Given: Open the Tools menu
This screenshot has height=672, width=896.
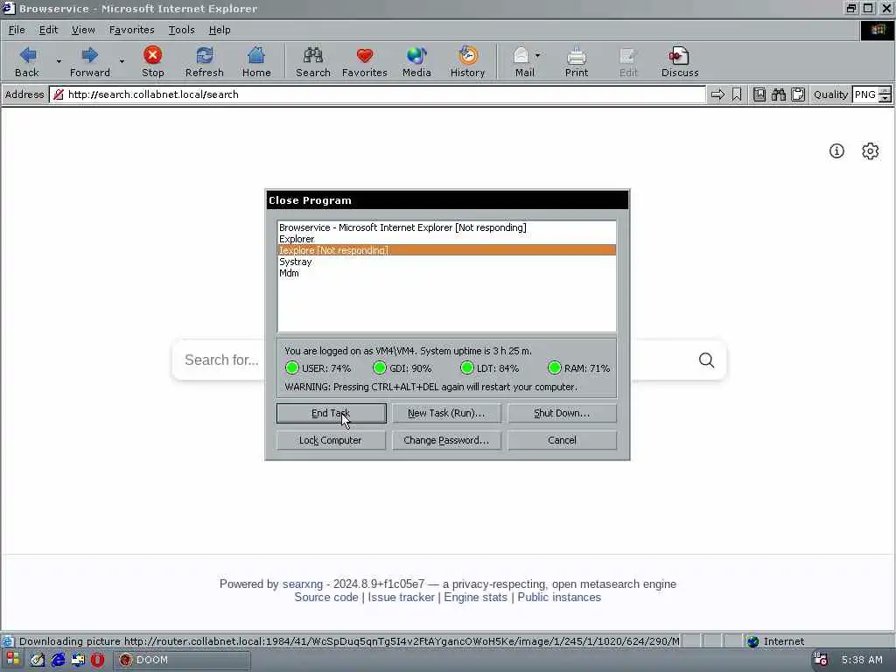Looking at the screenshot, I should pyautogui.click(x=181, y=30).
